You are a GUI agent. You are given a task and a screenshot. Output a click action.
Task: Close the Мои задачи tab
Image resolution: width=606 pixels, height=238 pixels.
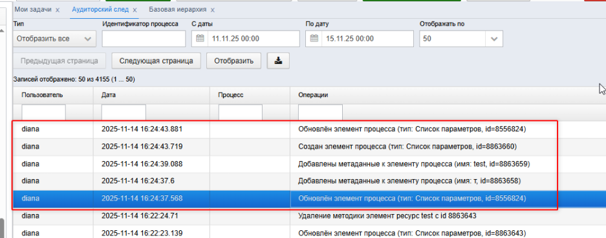point(58,10)
